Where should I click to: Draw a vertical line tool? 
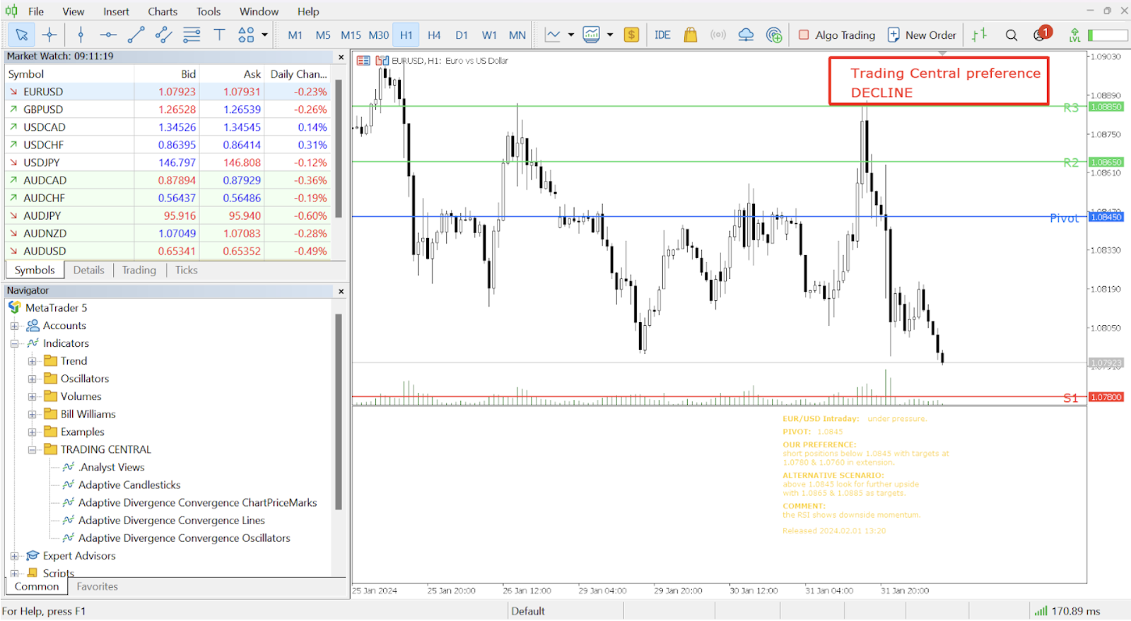tap(81, 35)
